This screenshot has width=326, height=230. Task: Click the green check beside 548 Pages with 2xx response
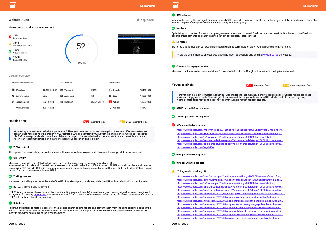click(x=173, y=108)
